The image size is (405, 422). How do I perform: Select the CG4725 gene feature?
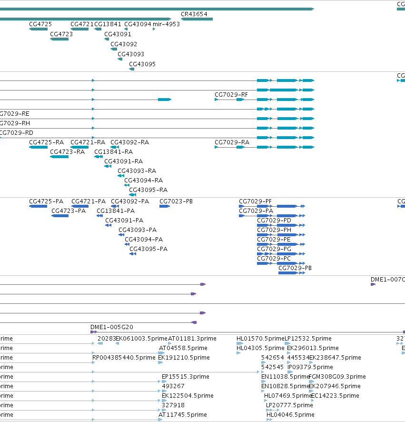38,29
